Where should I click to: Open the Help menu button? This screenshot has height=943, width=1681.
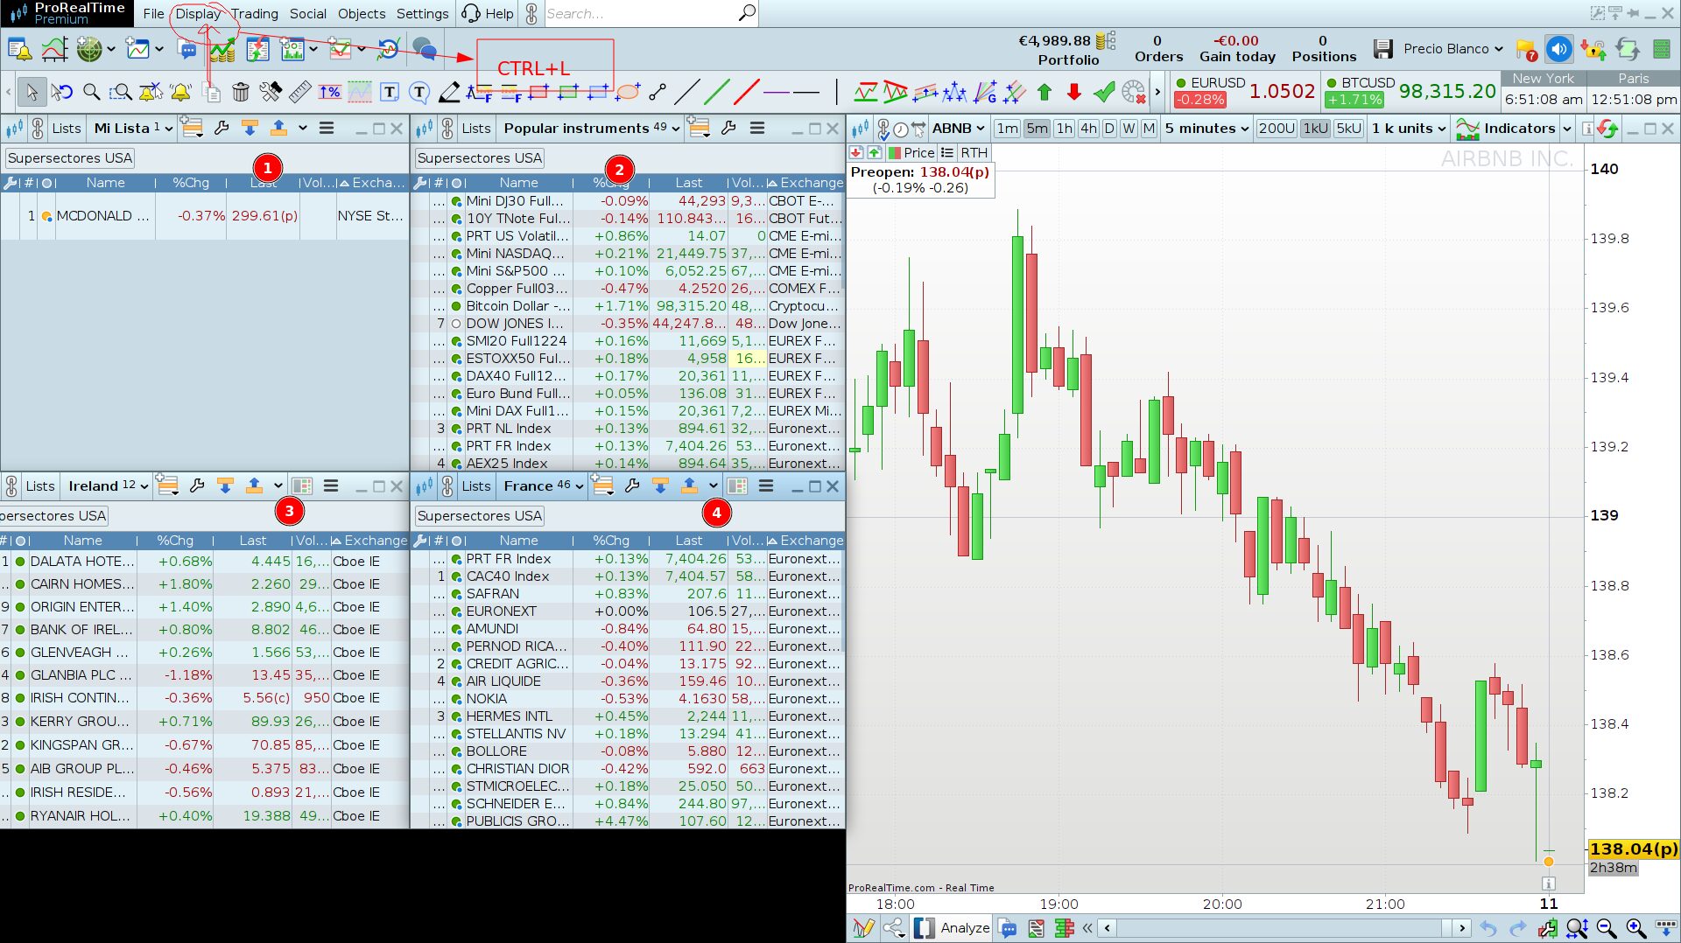click(488, 14)
